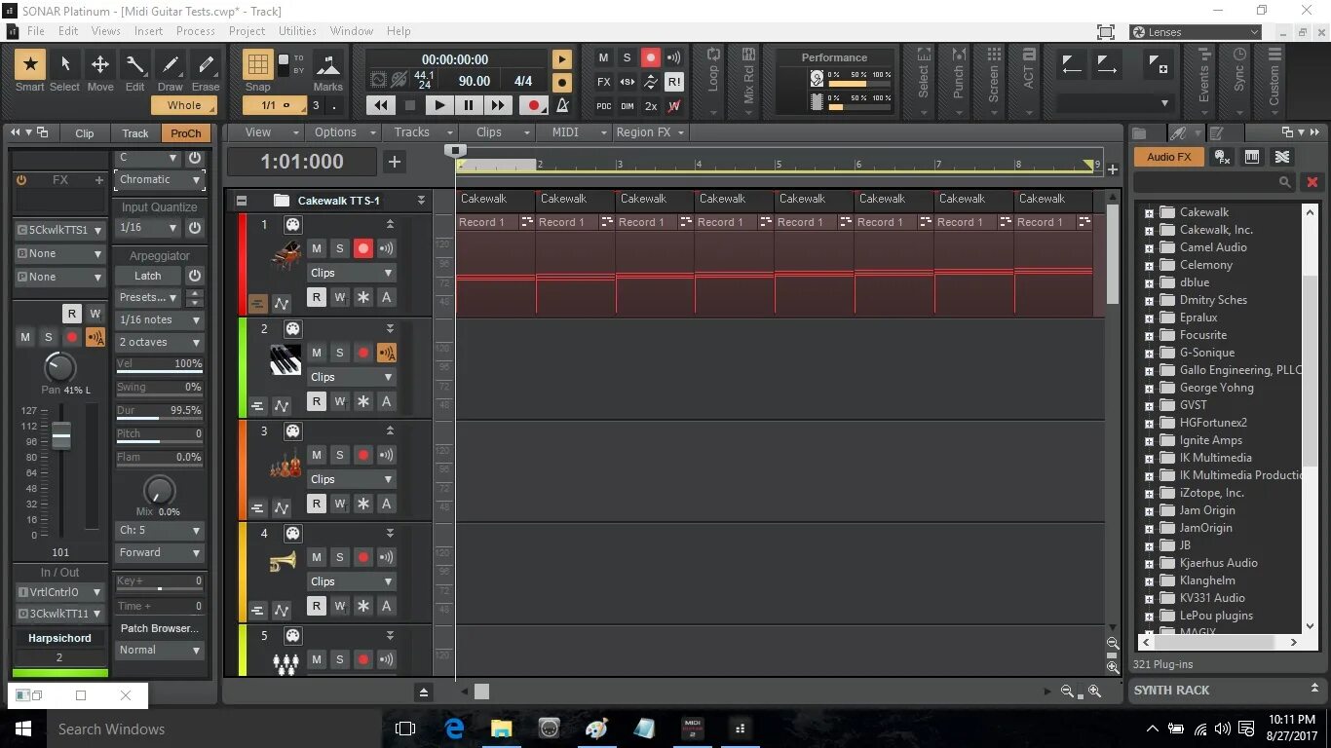The width and height of the screenshot is (1331, 748).
Task: Open Paint app from the taskbar
Action: [x=596, y=729]
